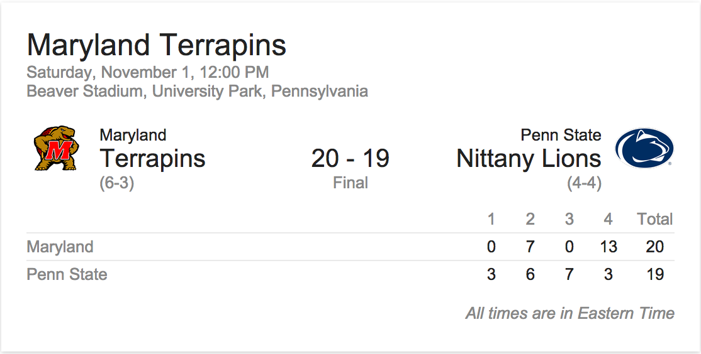701x354 pixels.
Task: Click the Beaver Stadium location text
Action: [198, 92]
